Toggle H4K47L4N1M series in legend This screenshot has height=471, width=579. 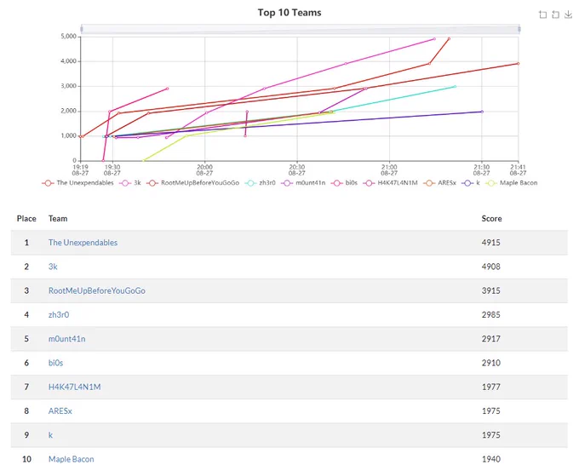click(390, 183)
